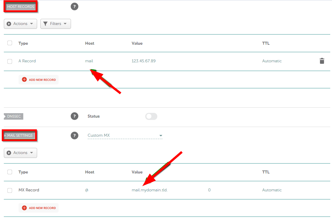
Task: Click the help icon beside Host Records
Action: [x=75, y=6]
